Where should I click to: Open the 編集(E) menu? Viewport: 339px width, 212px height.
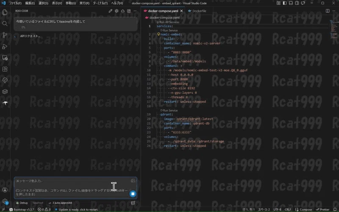pos(30,3)
